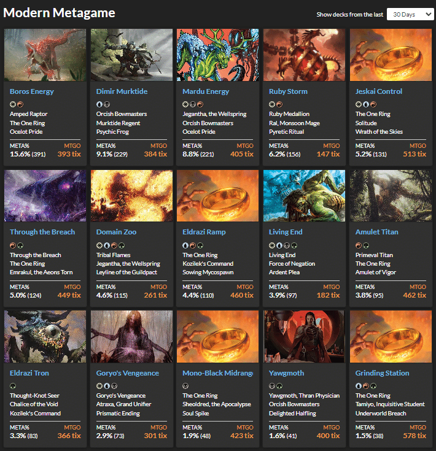Click Murktide Regent card name

(118, 123)
